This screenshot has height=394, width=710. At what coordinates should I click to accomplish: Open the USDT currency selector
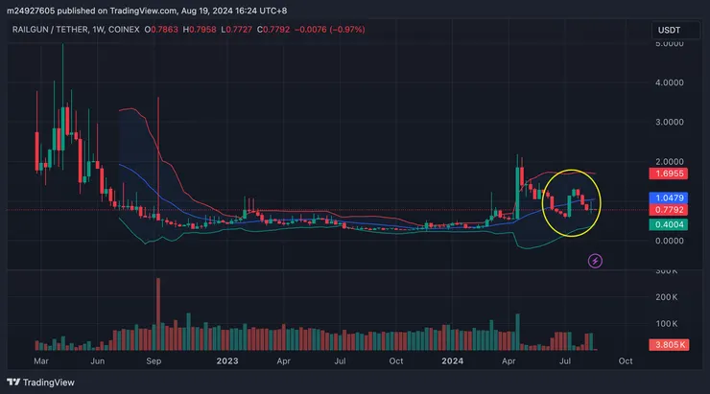675,30
